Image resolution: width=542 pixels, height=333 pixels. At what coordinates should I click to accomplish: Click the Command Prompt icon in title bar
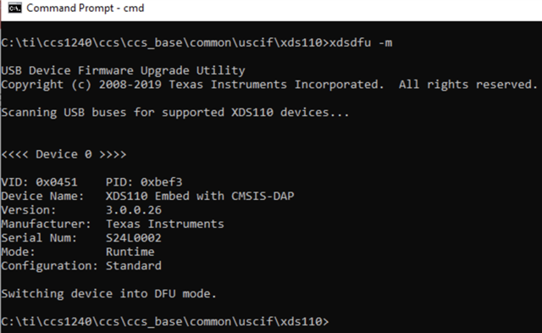(15, 8)
